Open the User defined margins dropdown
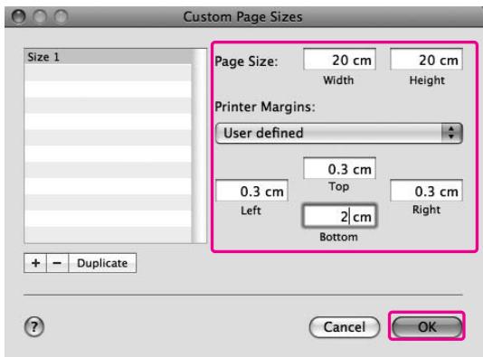483x357 pixels. pos(339,133)
